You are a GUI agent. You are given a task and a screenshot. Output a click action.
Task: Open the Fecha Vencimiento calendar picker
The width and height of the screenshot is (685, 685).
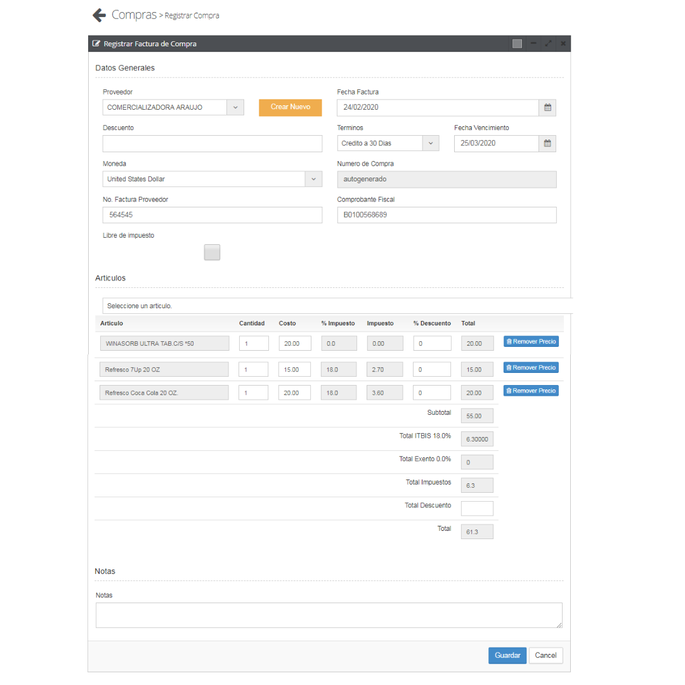point(547,143)
